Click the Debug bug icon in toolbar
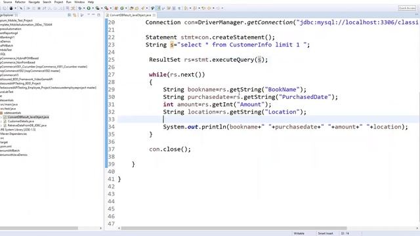 click(x=80, y=8)
